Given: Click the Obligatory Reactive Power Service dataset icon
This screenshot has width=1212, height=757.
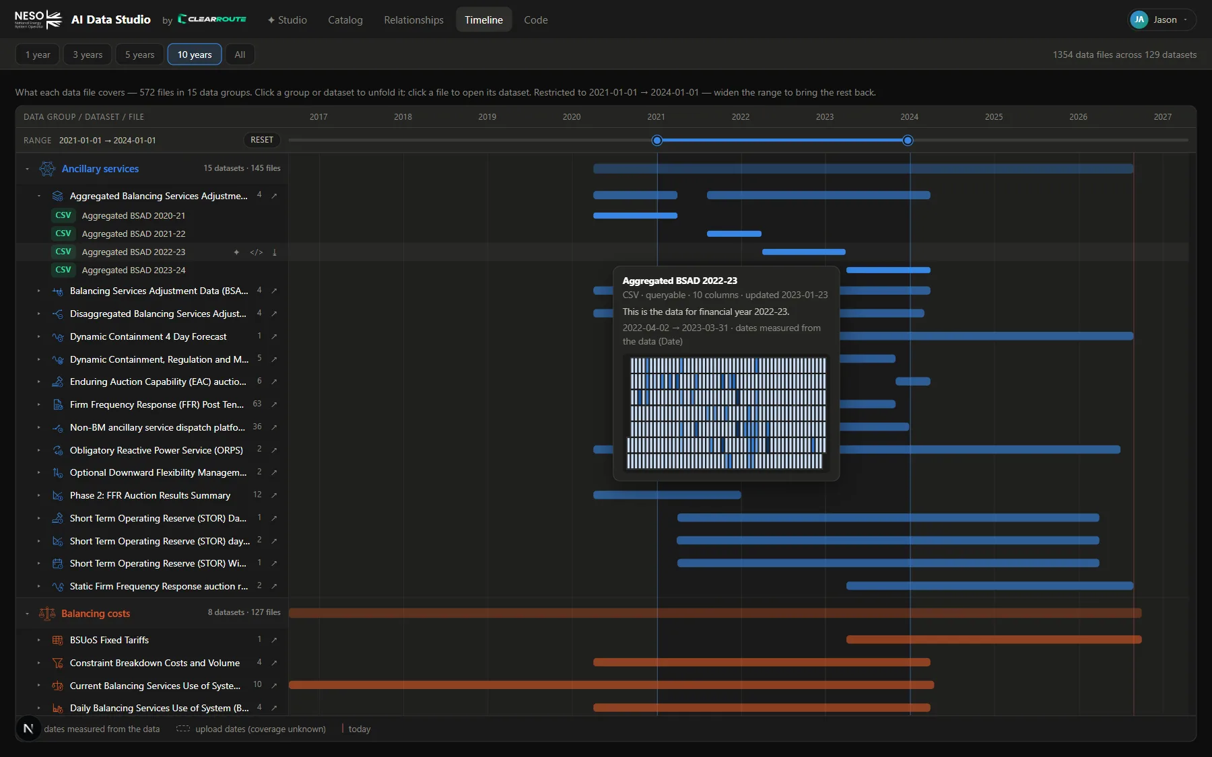Looking at the screenshot, I should point(58,450).
